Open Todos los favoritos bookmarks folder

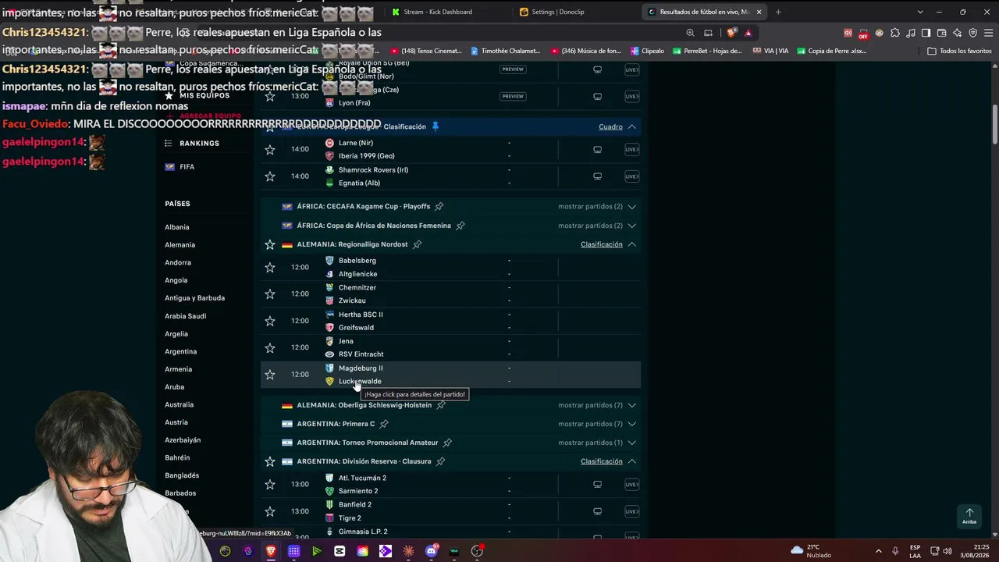point(959,51)
